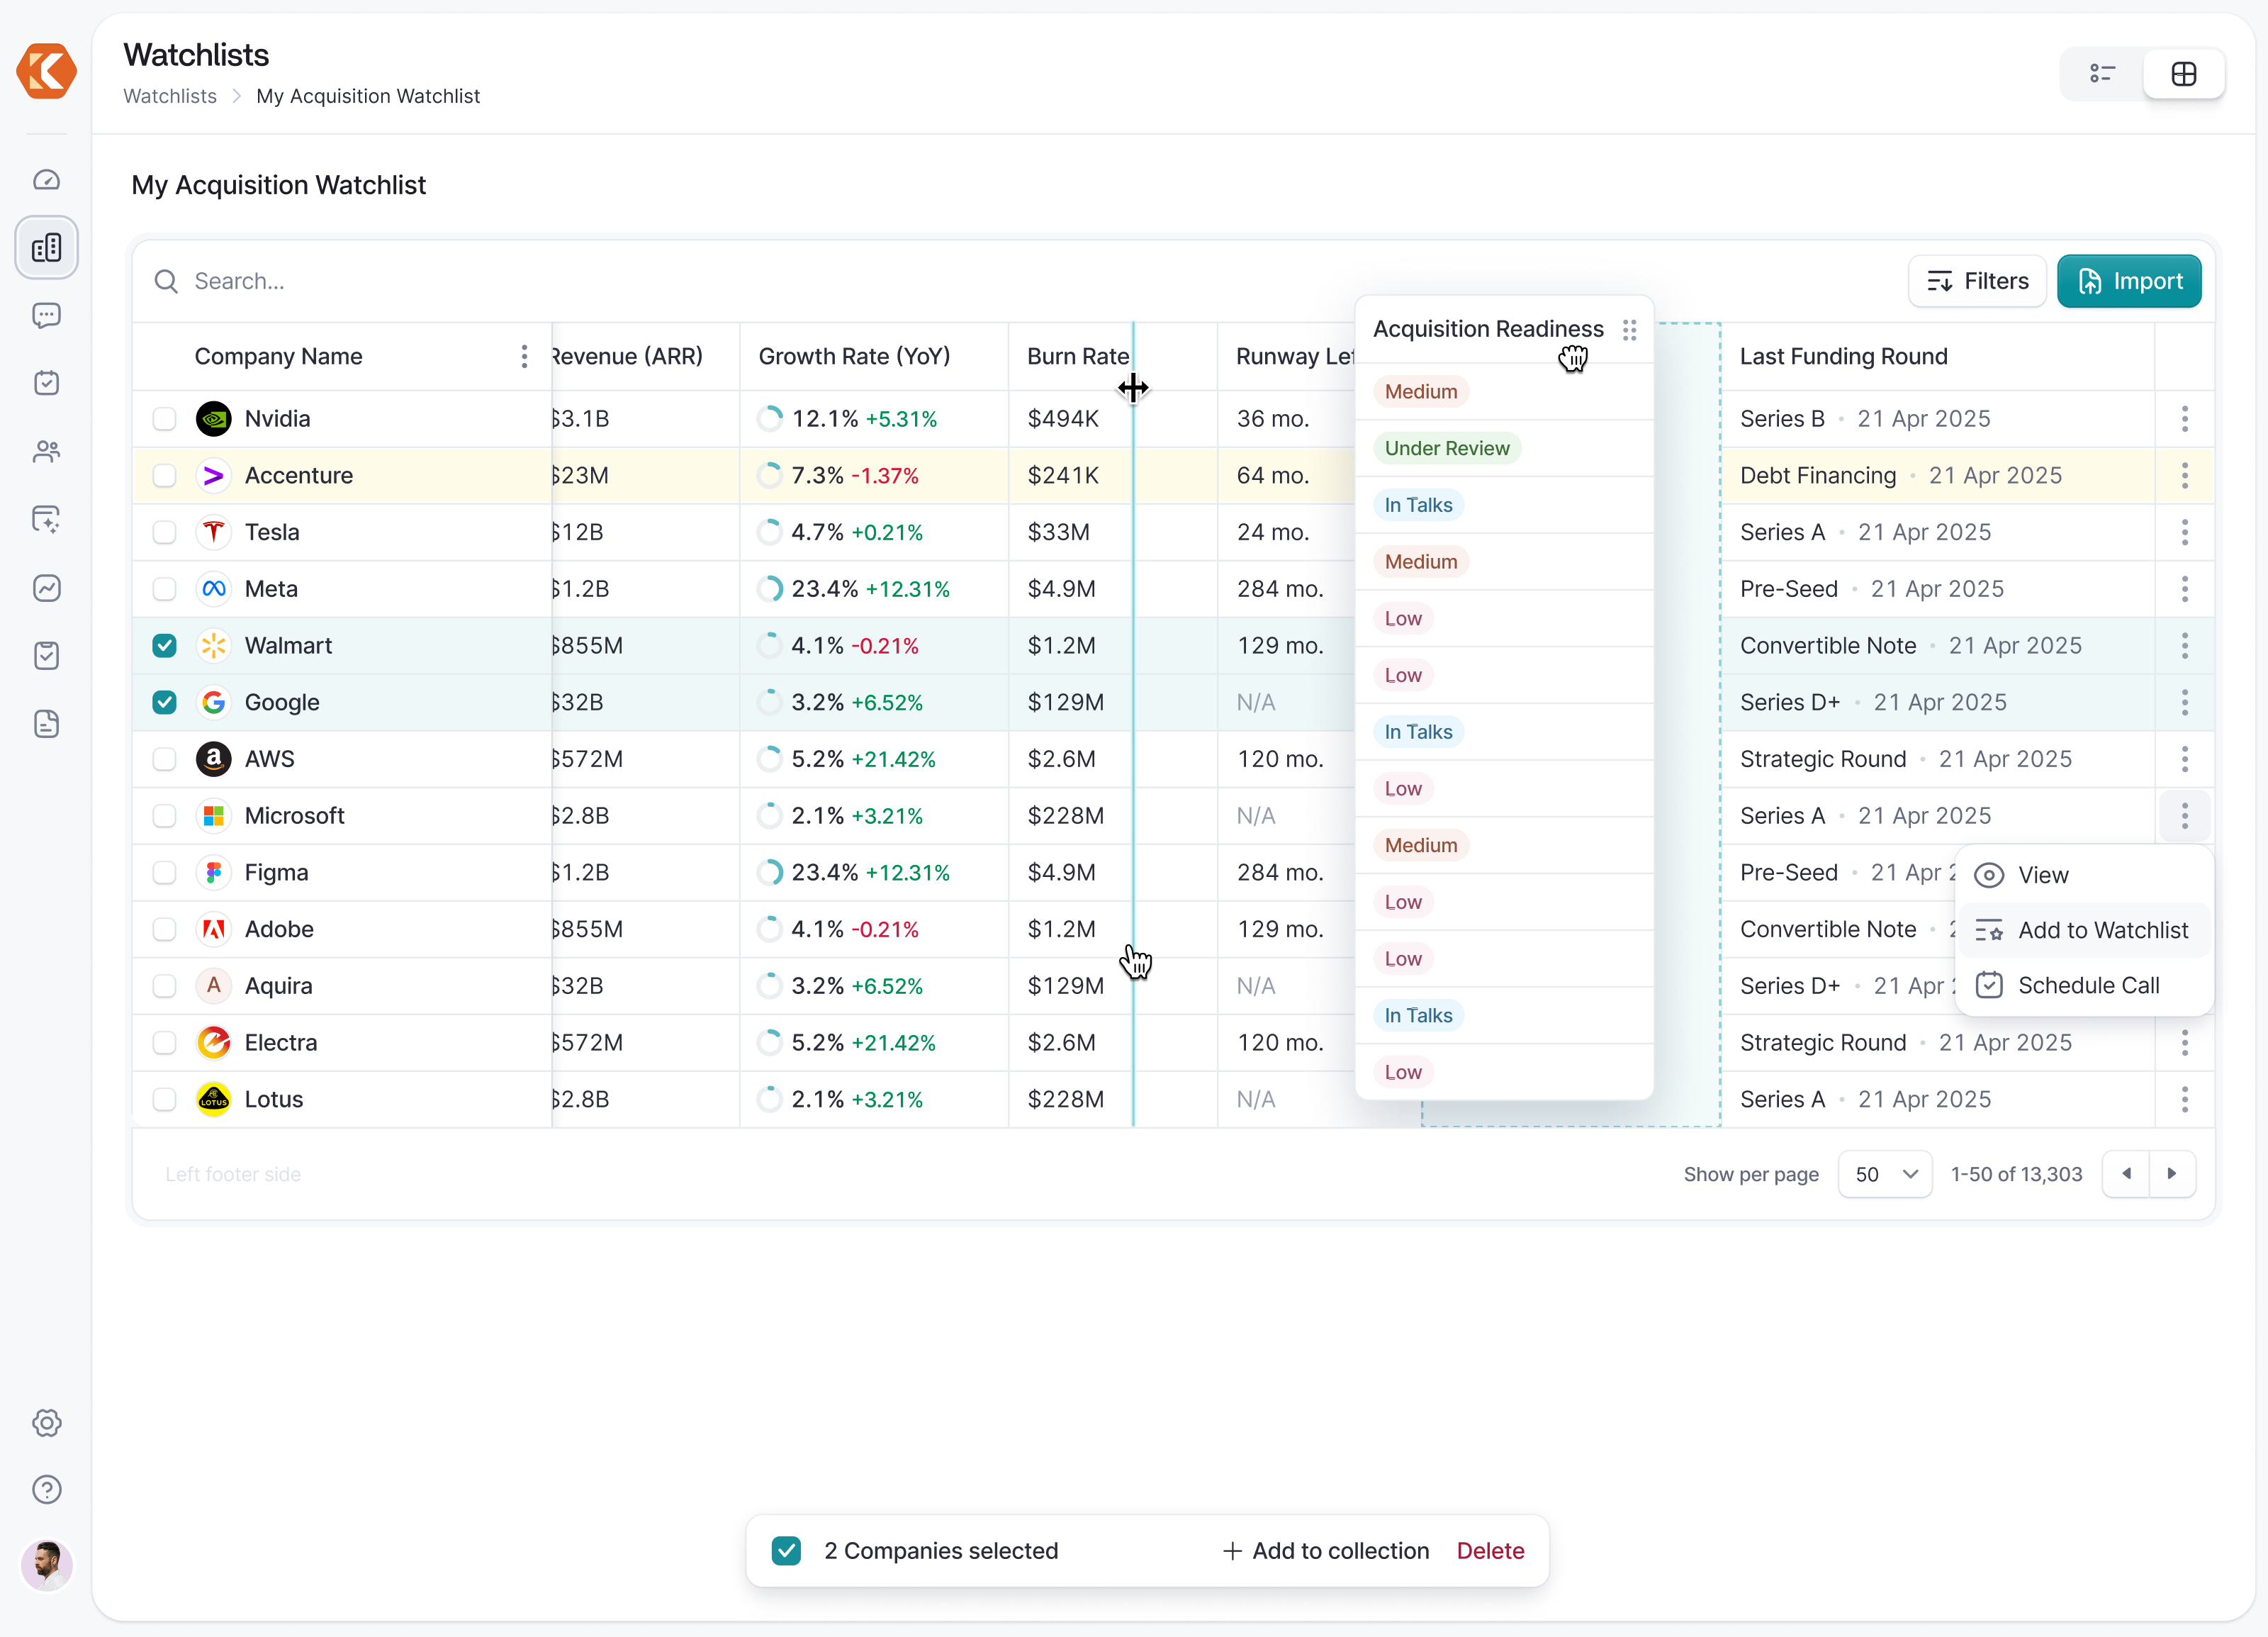This screenshot has height=1637, width=2268.
Task: Open the companies building sidebar icon
Action: [x=46, y=247]
